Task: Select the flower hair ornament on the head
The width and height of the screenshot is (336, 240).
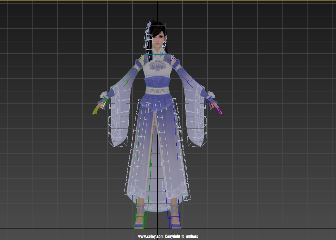Action: 149,25
